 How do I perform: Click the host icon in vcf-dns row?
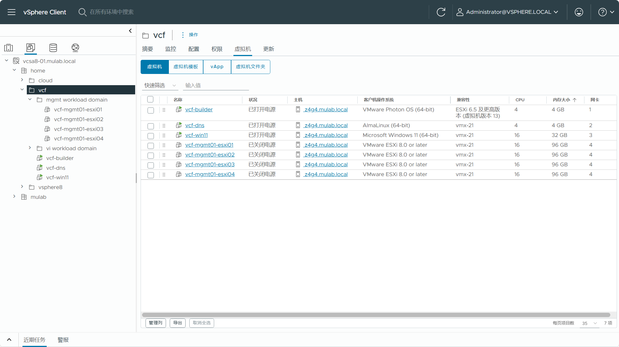click(x=298, y=125)
